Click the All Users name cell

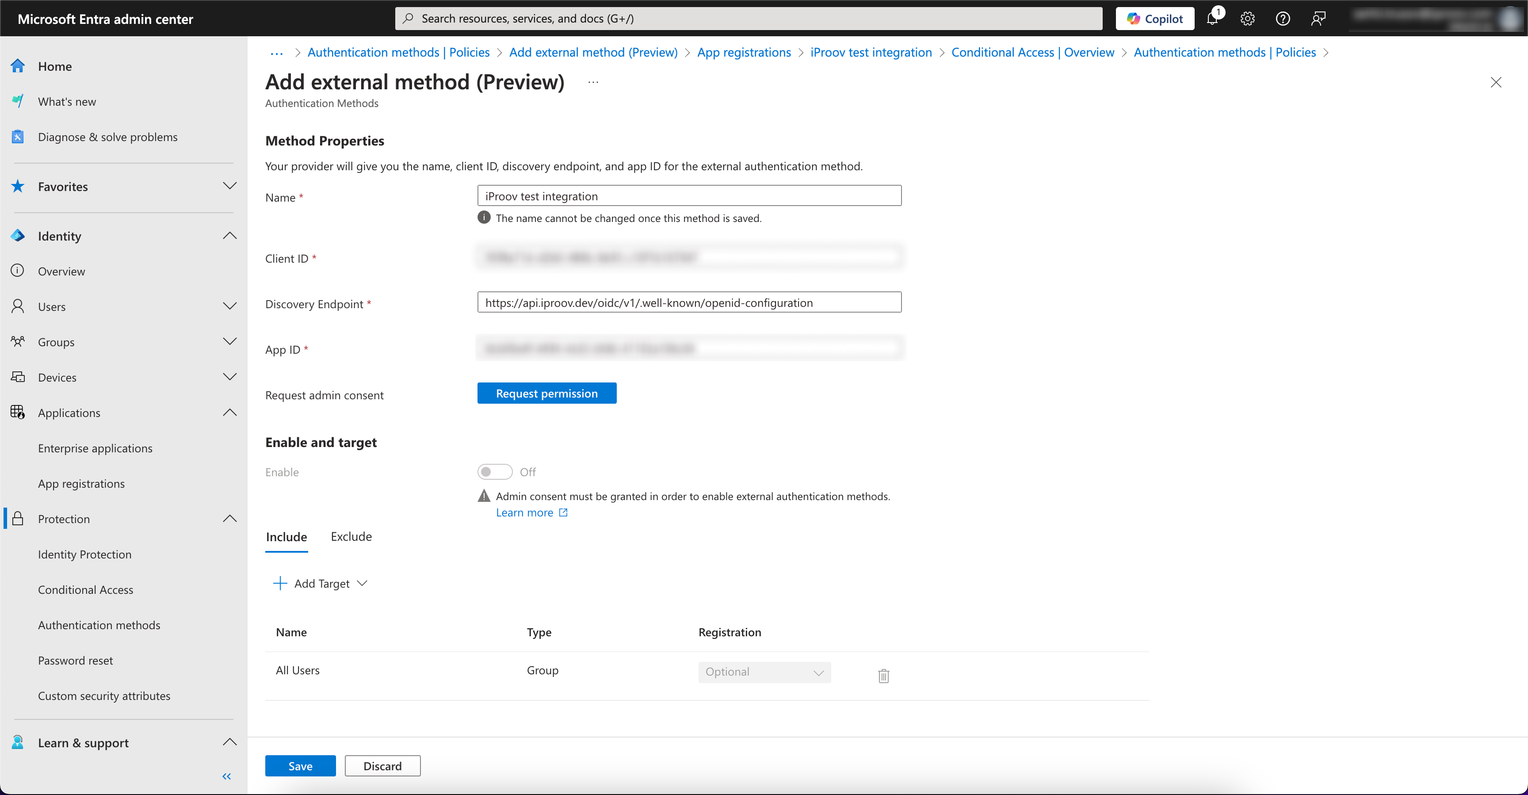297,670
